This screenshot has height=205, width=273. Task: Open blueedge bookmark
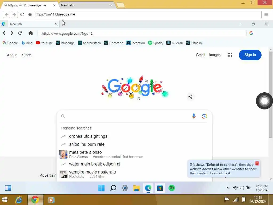coord(65,43)
